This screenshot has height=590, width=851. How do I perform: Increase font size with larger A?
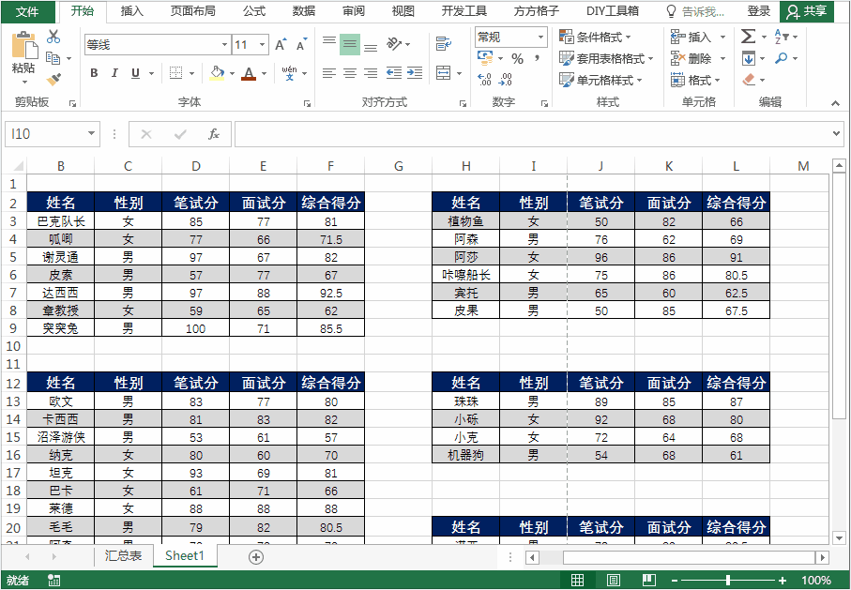[281, 44]
